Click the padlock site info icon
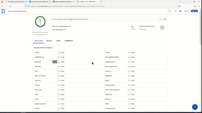 [29, 6]
